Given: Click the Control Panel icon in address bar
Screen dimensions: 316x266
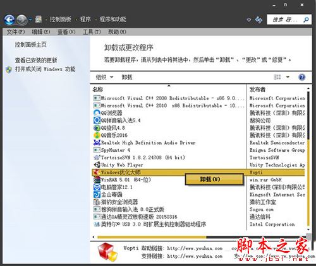Looking at the screenshot, I should pyautogui.click(x=39, y=20).
